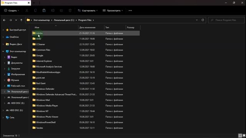Viewport: 246px width, 138px height.
Task: Open Сеть network in sidebar
Action: [x=10, y=117]
